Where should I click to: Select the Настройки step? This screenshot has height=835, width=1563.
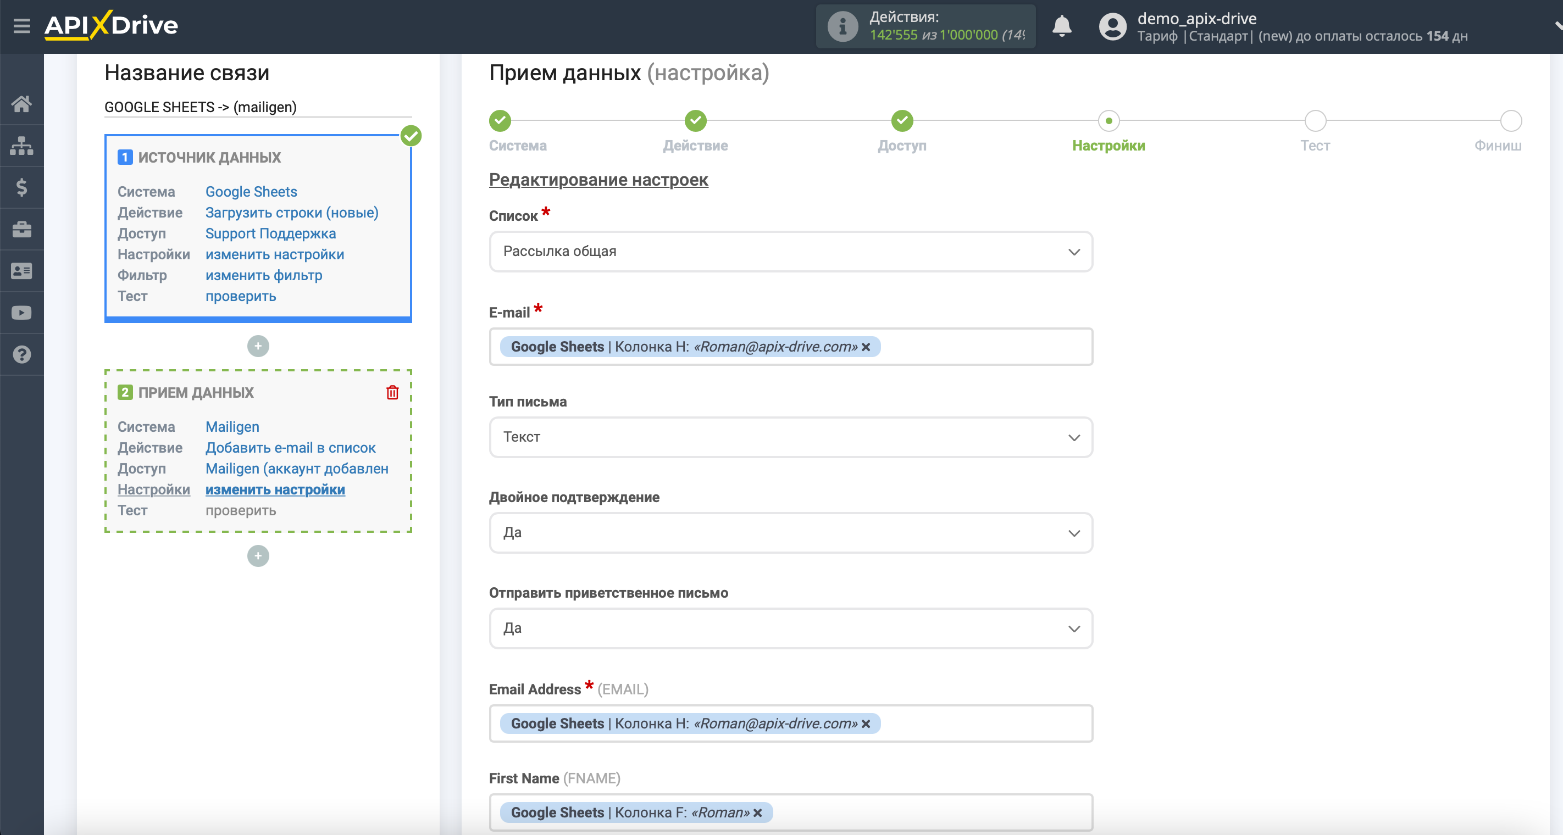[1108, 121]
